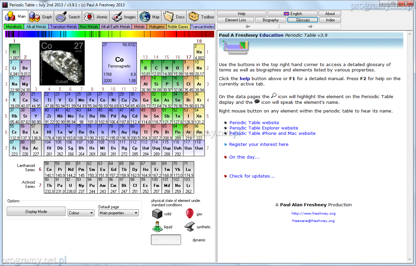Viewport: 416px width, 266px height.
Task: Click the solid state cube icon
Action: [x=157, y=214]
